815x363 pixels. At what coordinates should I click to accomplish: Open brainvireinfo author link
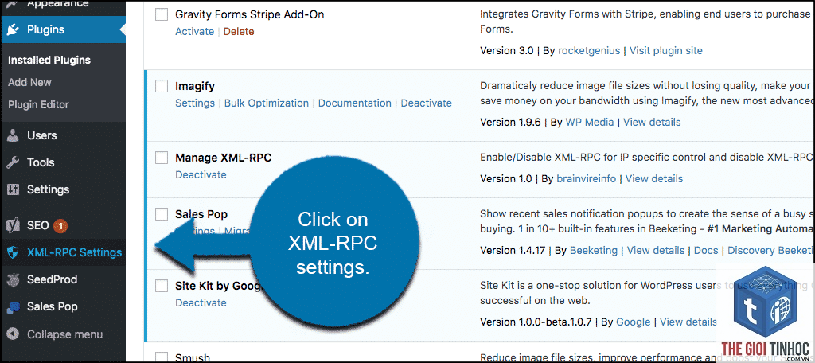click(x=586, y=178)
